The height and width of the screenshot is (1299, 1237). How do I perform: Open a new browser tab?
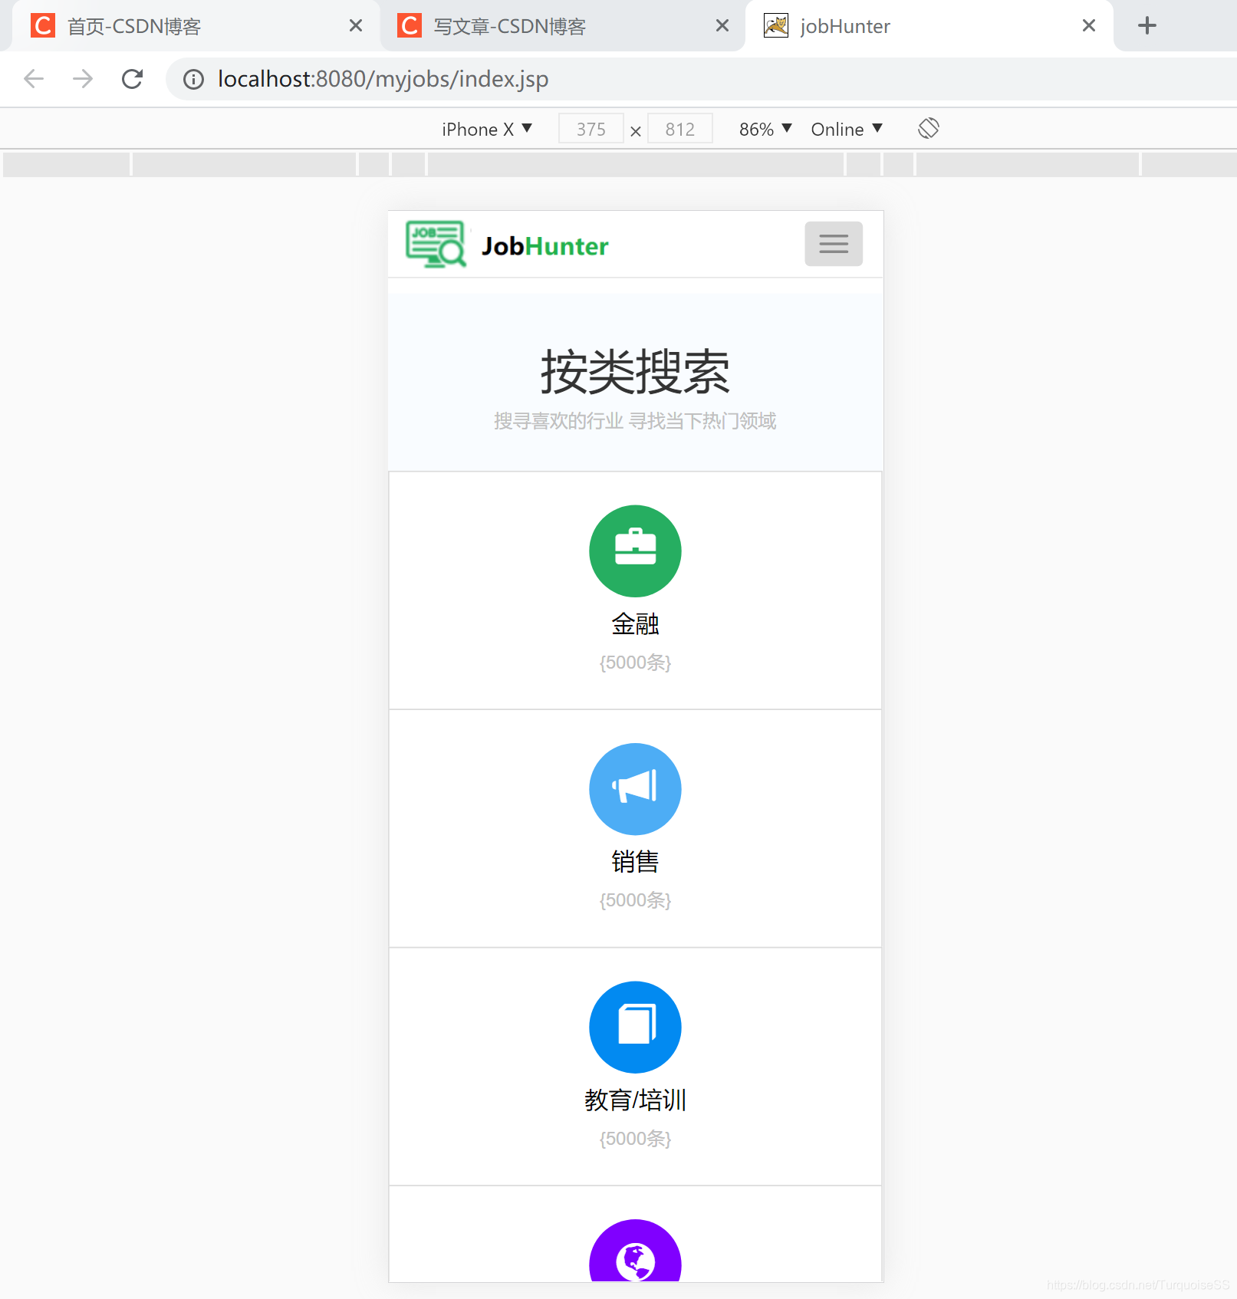pyautogui.click(x=1147, y=25)
